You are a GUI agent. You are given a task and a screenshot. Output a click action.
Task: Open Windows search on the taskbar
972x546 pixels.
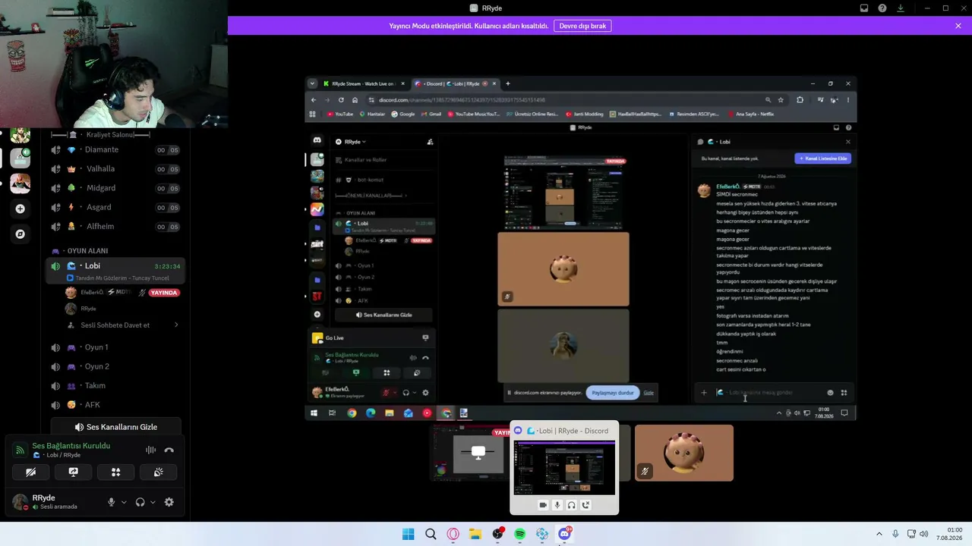coord(431,534)
